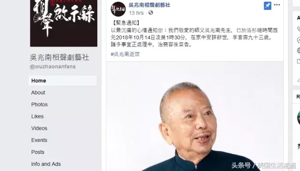Select the Home tab in the sidebar
Screen dimensions: 300x171
point(63,80)
